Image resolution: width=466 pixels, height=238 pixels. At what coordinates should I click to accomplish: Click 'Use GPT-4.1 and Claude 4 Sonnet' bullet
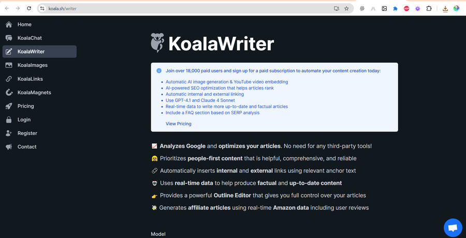click(200, 100)
